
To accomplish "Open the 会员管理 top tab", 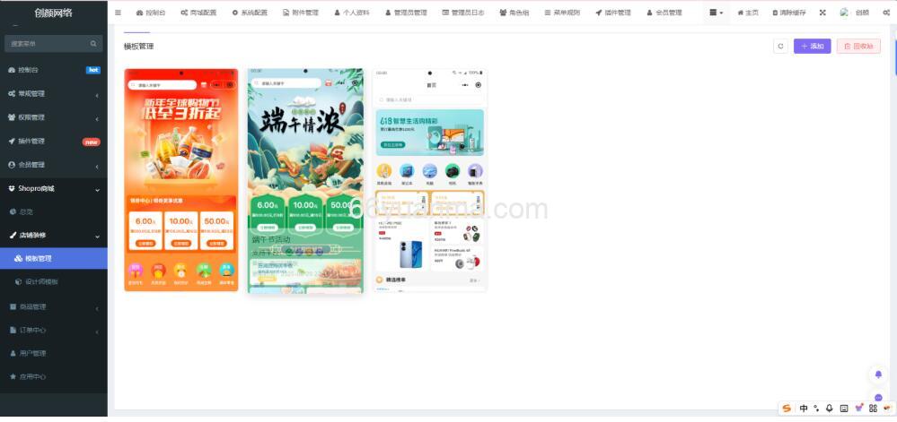I will click(x=664, y=13).
